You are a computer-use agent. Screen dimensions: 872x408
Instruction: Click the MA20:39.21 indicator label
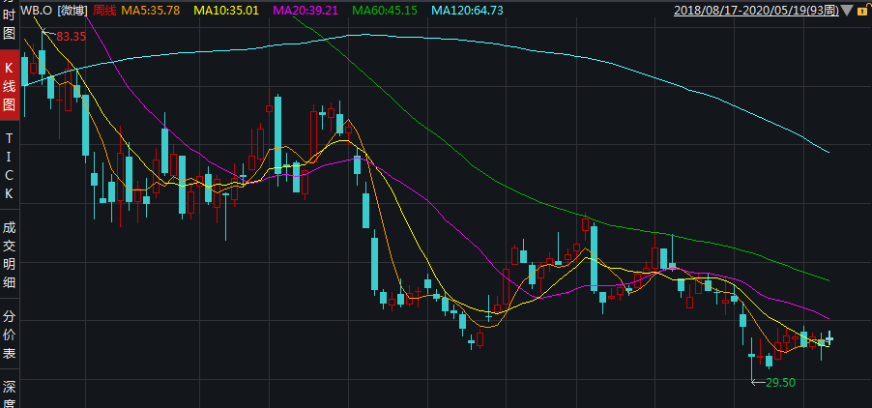coord(305,10)
